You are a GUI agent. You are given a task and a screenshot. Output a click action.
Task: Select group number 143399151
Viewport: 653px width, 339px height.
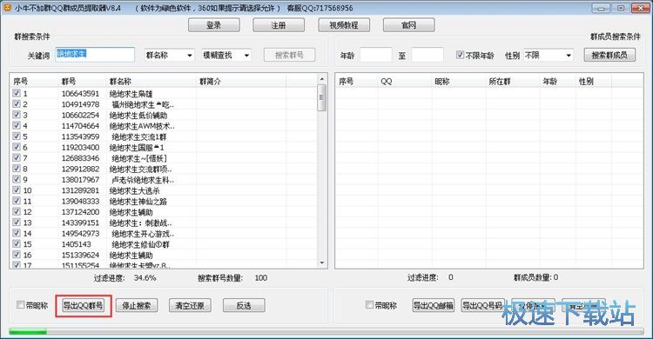pos(80,223)
